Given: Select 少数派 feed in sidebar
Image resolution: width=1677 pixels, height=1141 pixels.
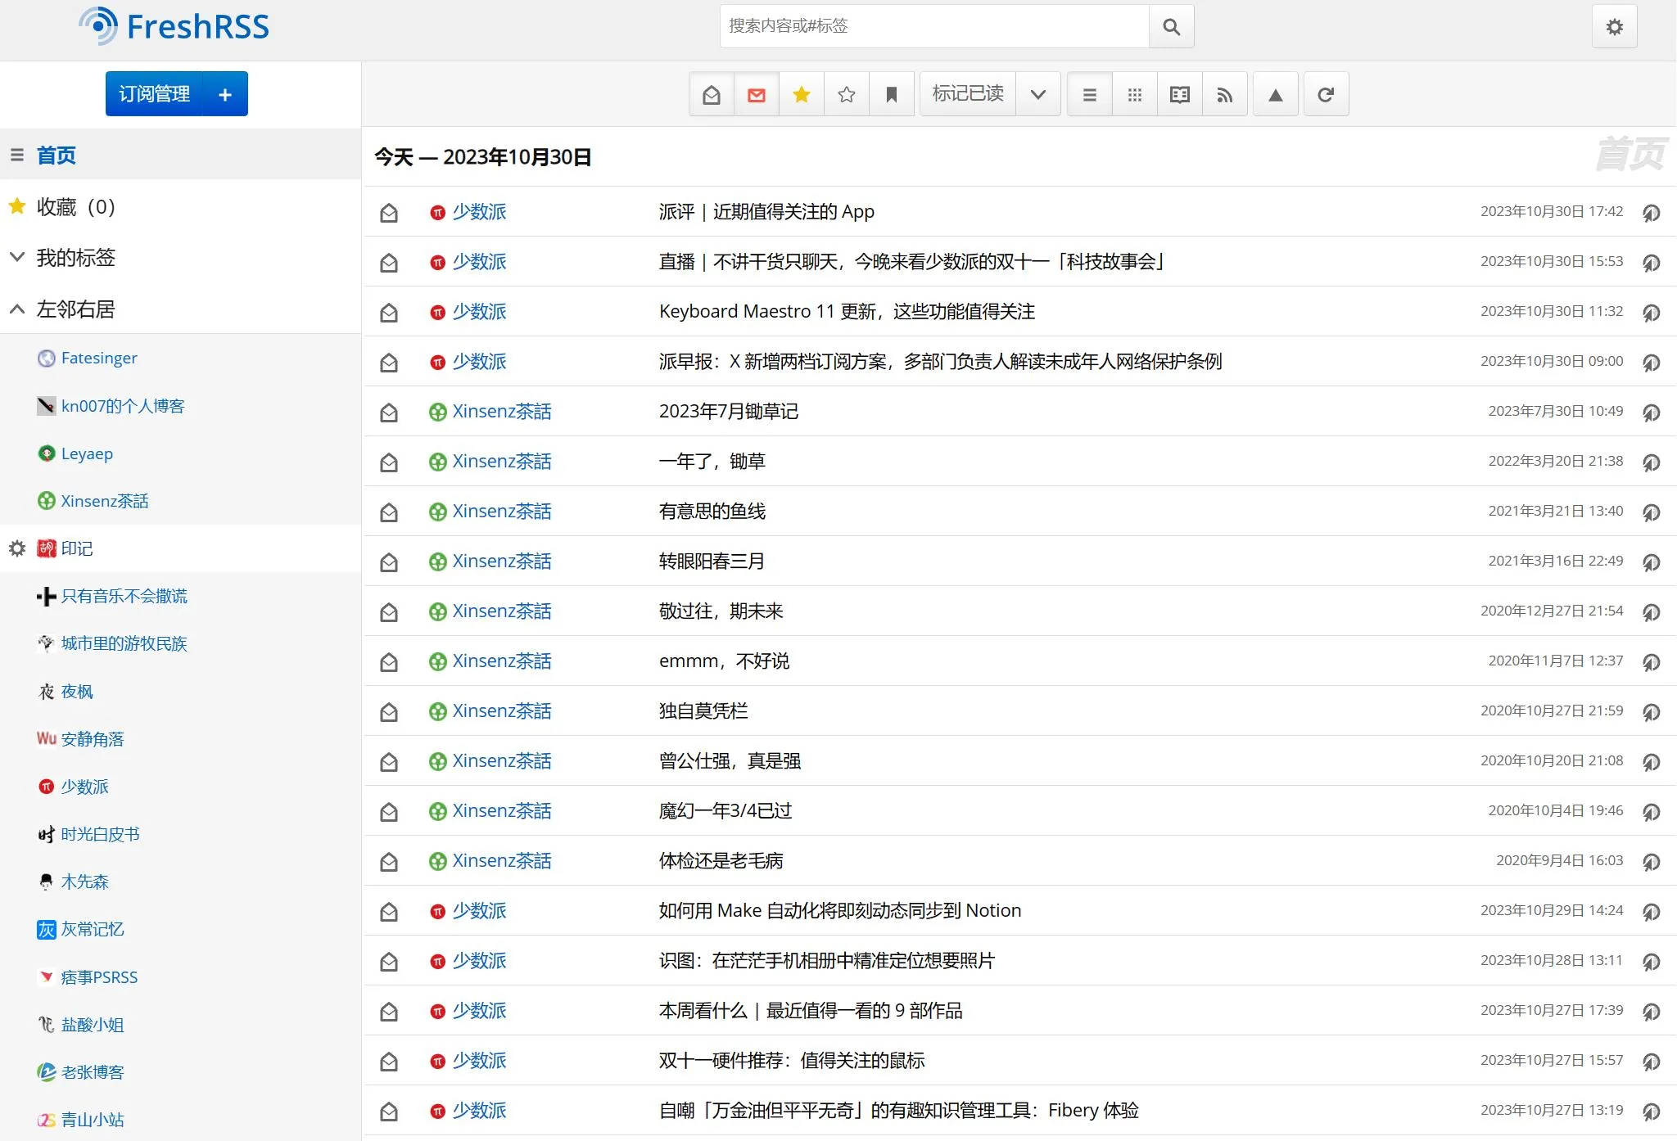Looking at the screenshot, I should (x=85, y=787).
